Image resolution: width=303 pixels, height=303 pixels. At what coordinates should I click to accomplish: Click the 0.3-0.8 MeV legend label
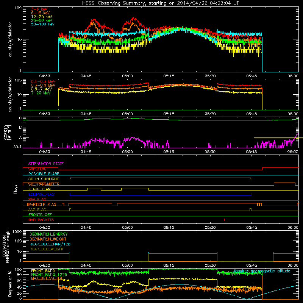click(43, 85)
